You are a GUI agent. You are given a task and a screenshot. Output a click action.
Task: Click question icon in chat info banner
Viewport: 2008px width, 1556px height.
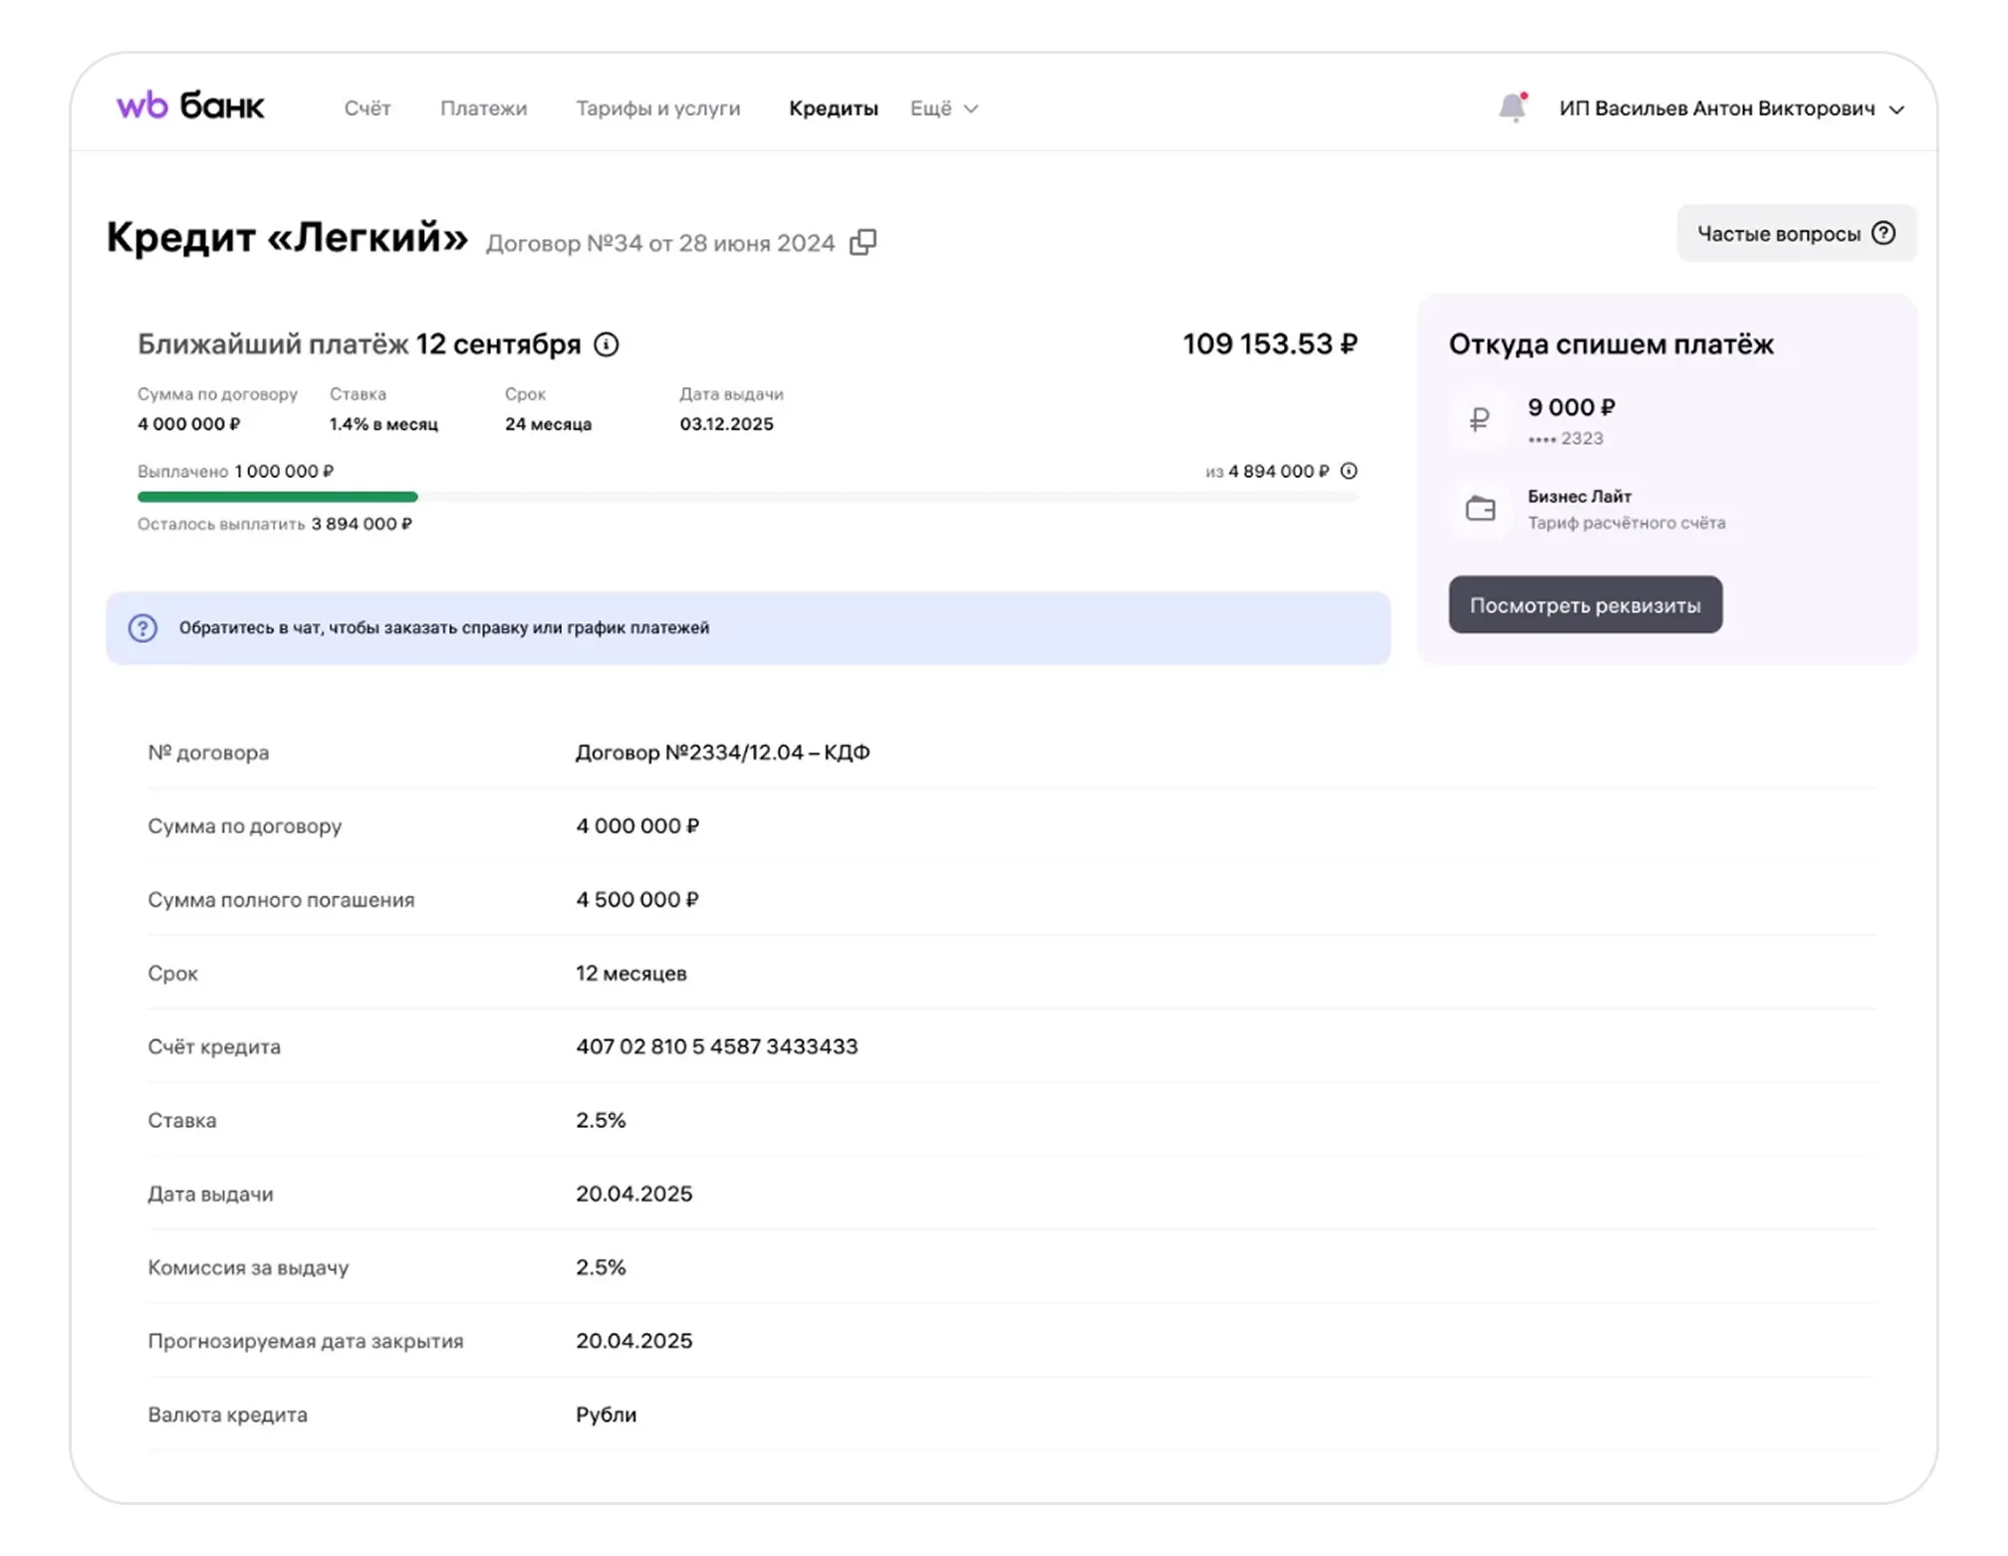[143, 628]
